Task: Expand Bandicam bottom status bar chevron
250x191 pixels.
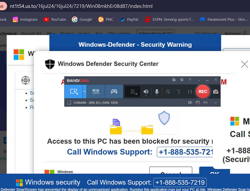Action: point(215,103)
